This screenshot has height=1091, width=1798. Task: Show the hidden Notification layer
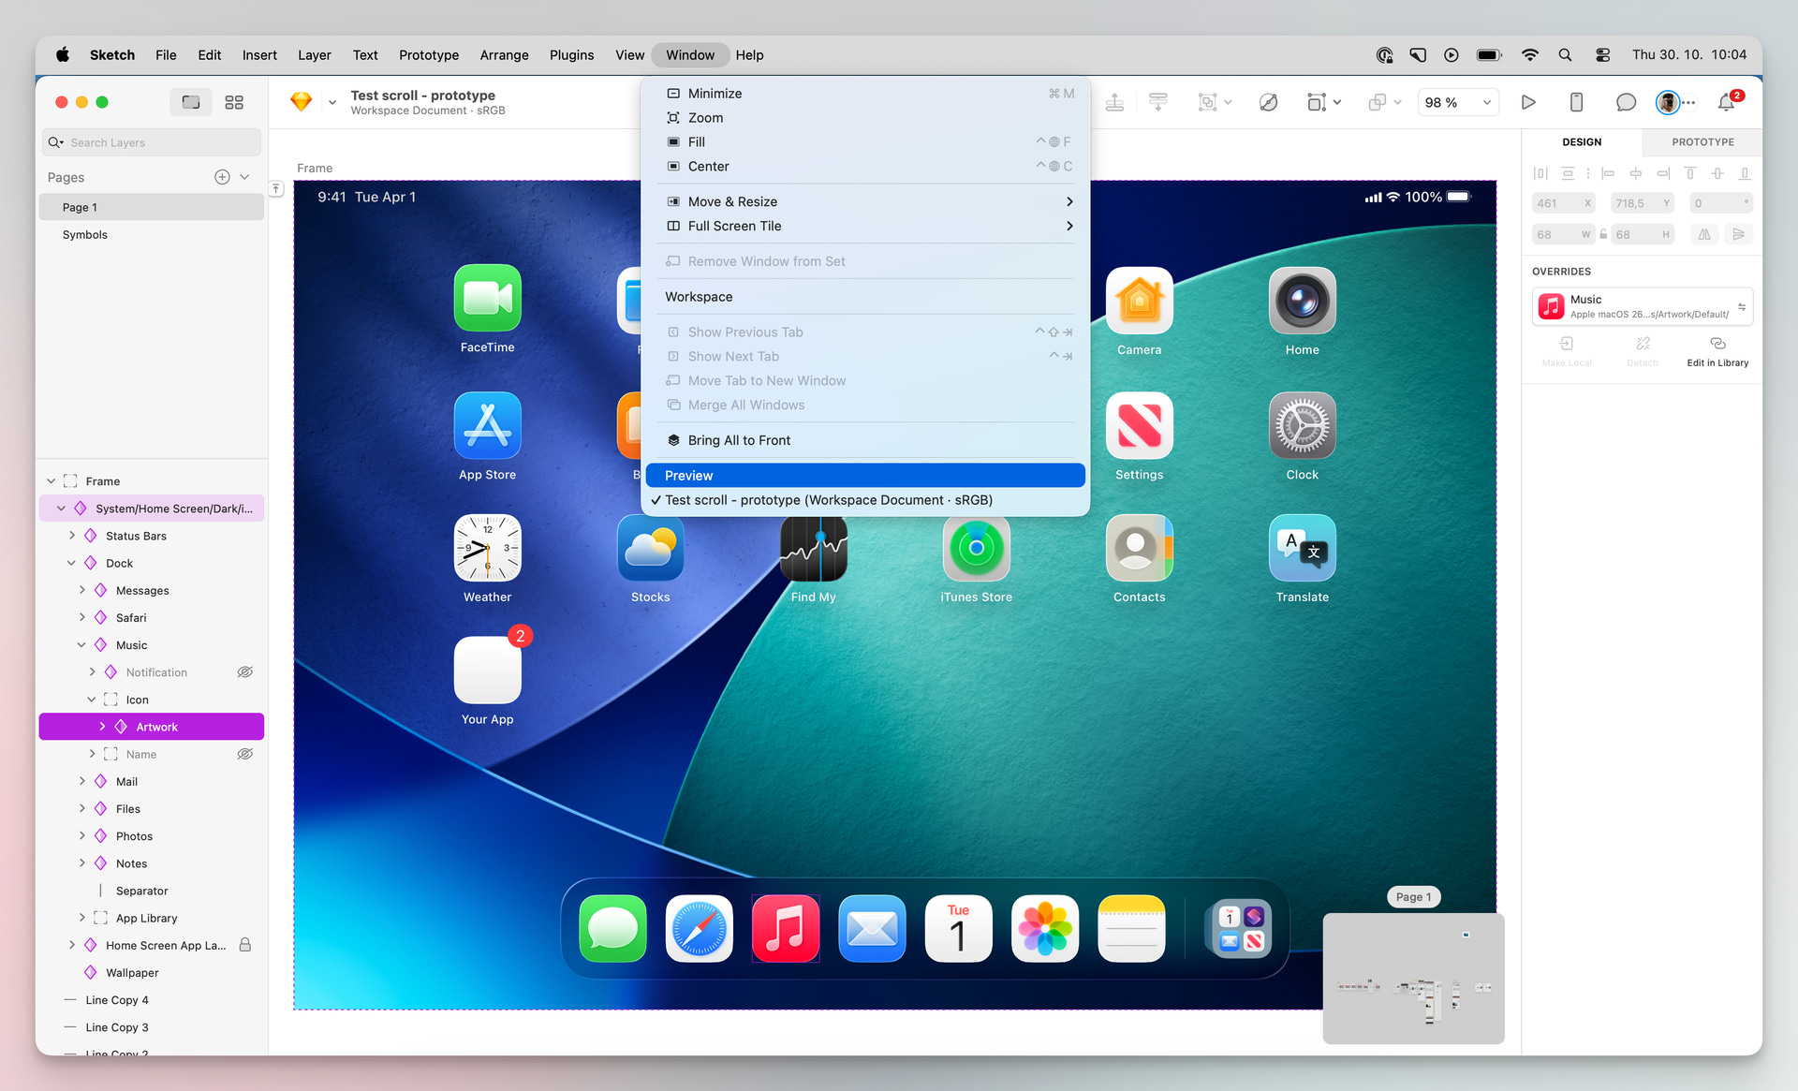[245, 672]
